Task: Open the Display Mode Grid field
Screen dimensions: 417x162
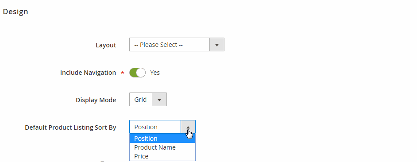Action: coord(148,100)
